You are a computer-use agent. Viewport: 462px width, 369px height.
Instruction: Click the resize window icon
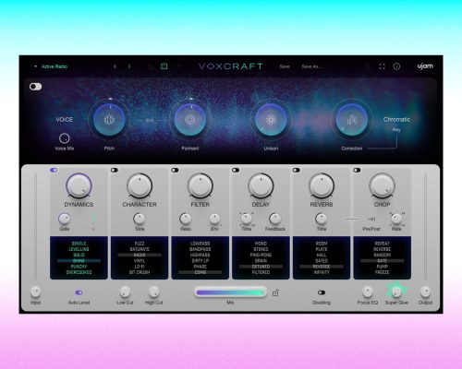point(382,66)
